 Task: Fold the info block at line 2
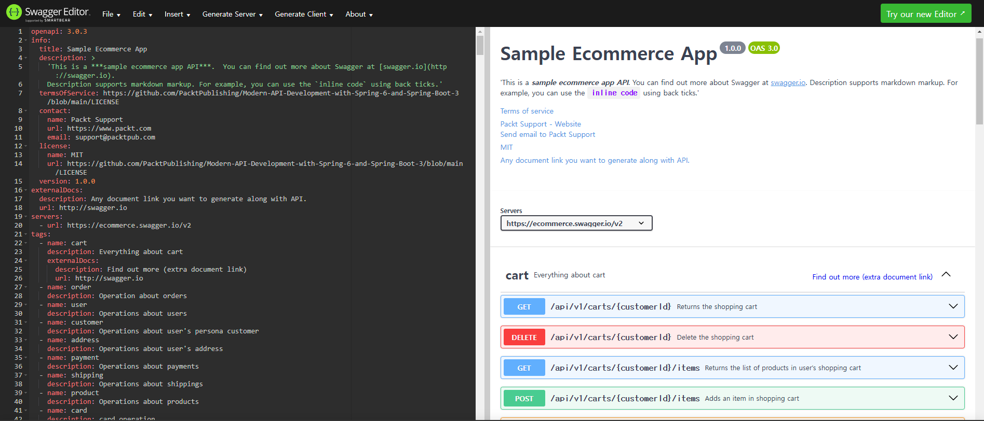point(26,40)
